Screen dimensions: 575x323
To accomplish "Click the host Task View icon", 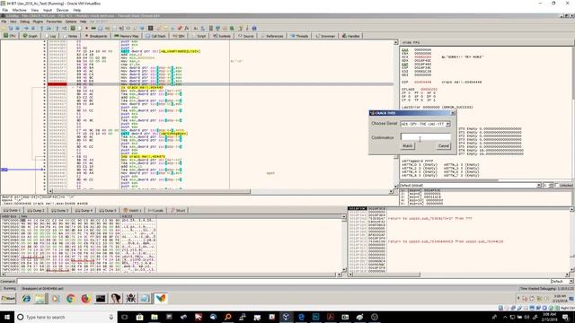I will pos(125,317).
